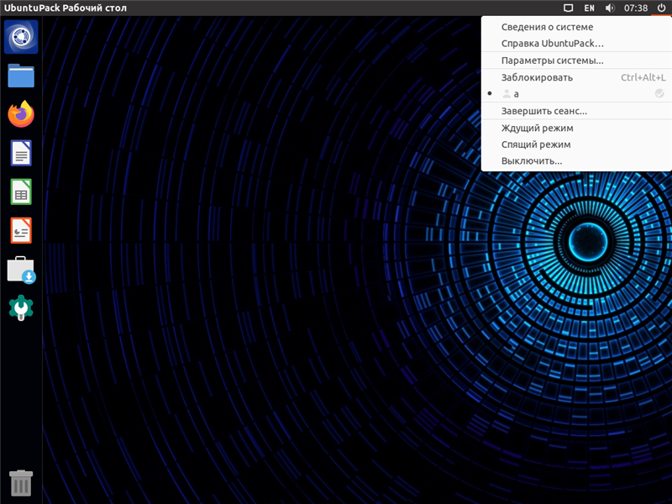Screen dimensions: 672x504
Task: Open the Ubuntu Dash launcher button
Action: point(21,37)
